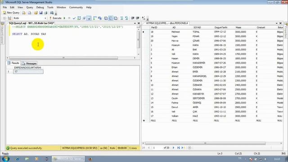
Task: Toggle Results to Grid in toolbar
Action: 111,18
